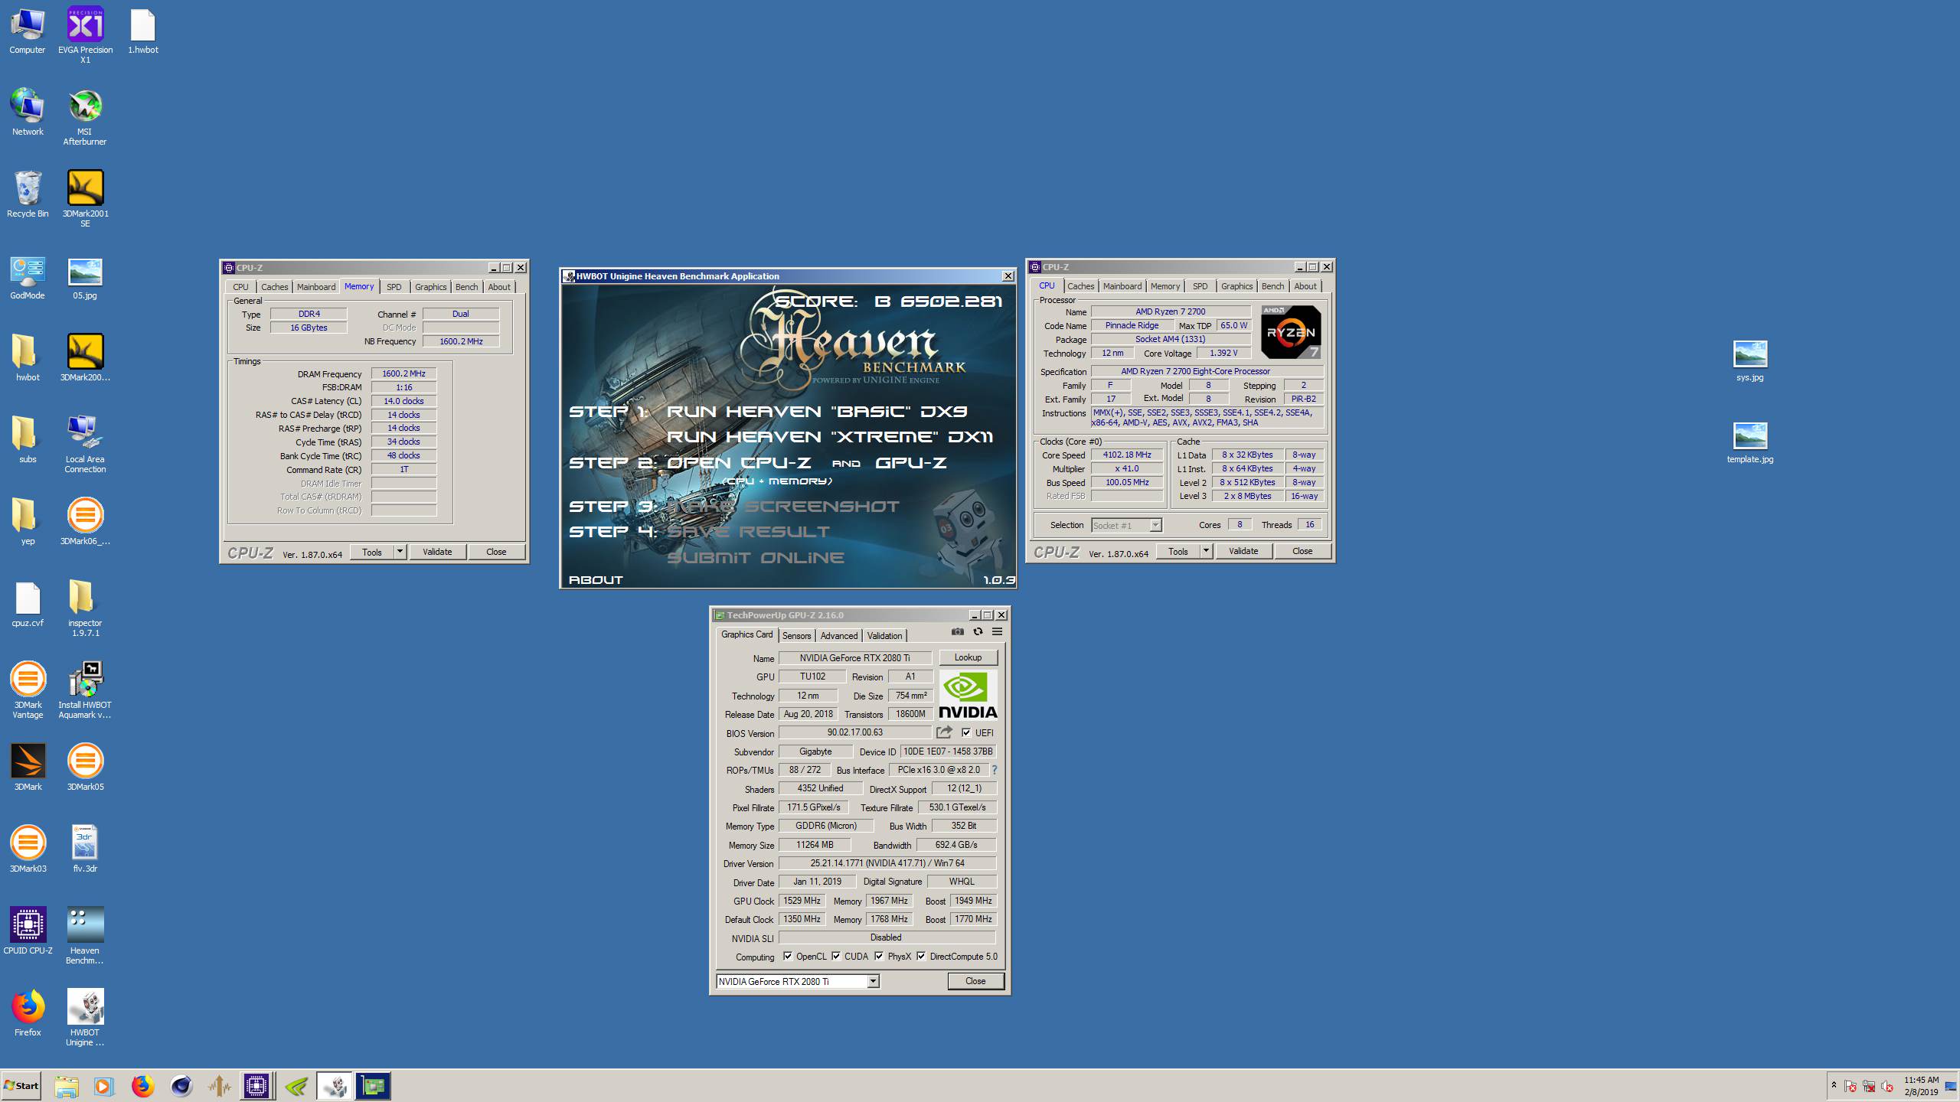Expand the Socket #1 selection dropdown

[x=1155, y=525]
